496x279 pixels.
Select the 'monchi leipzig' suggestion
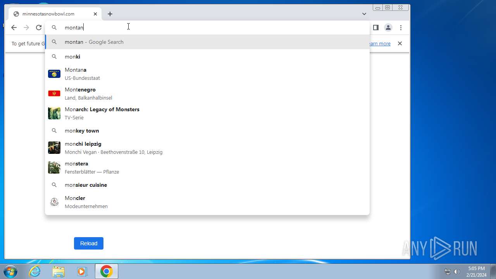[x=207, y=148]
